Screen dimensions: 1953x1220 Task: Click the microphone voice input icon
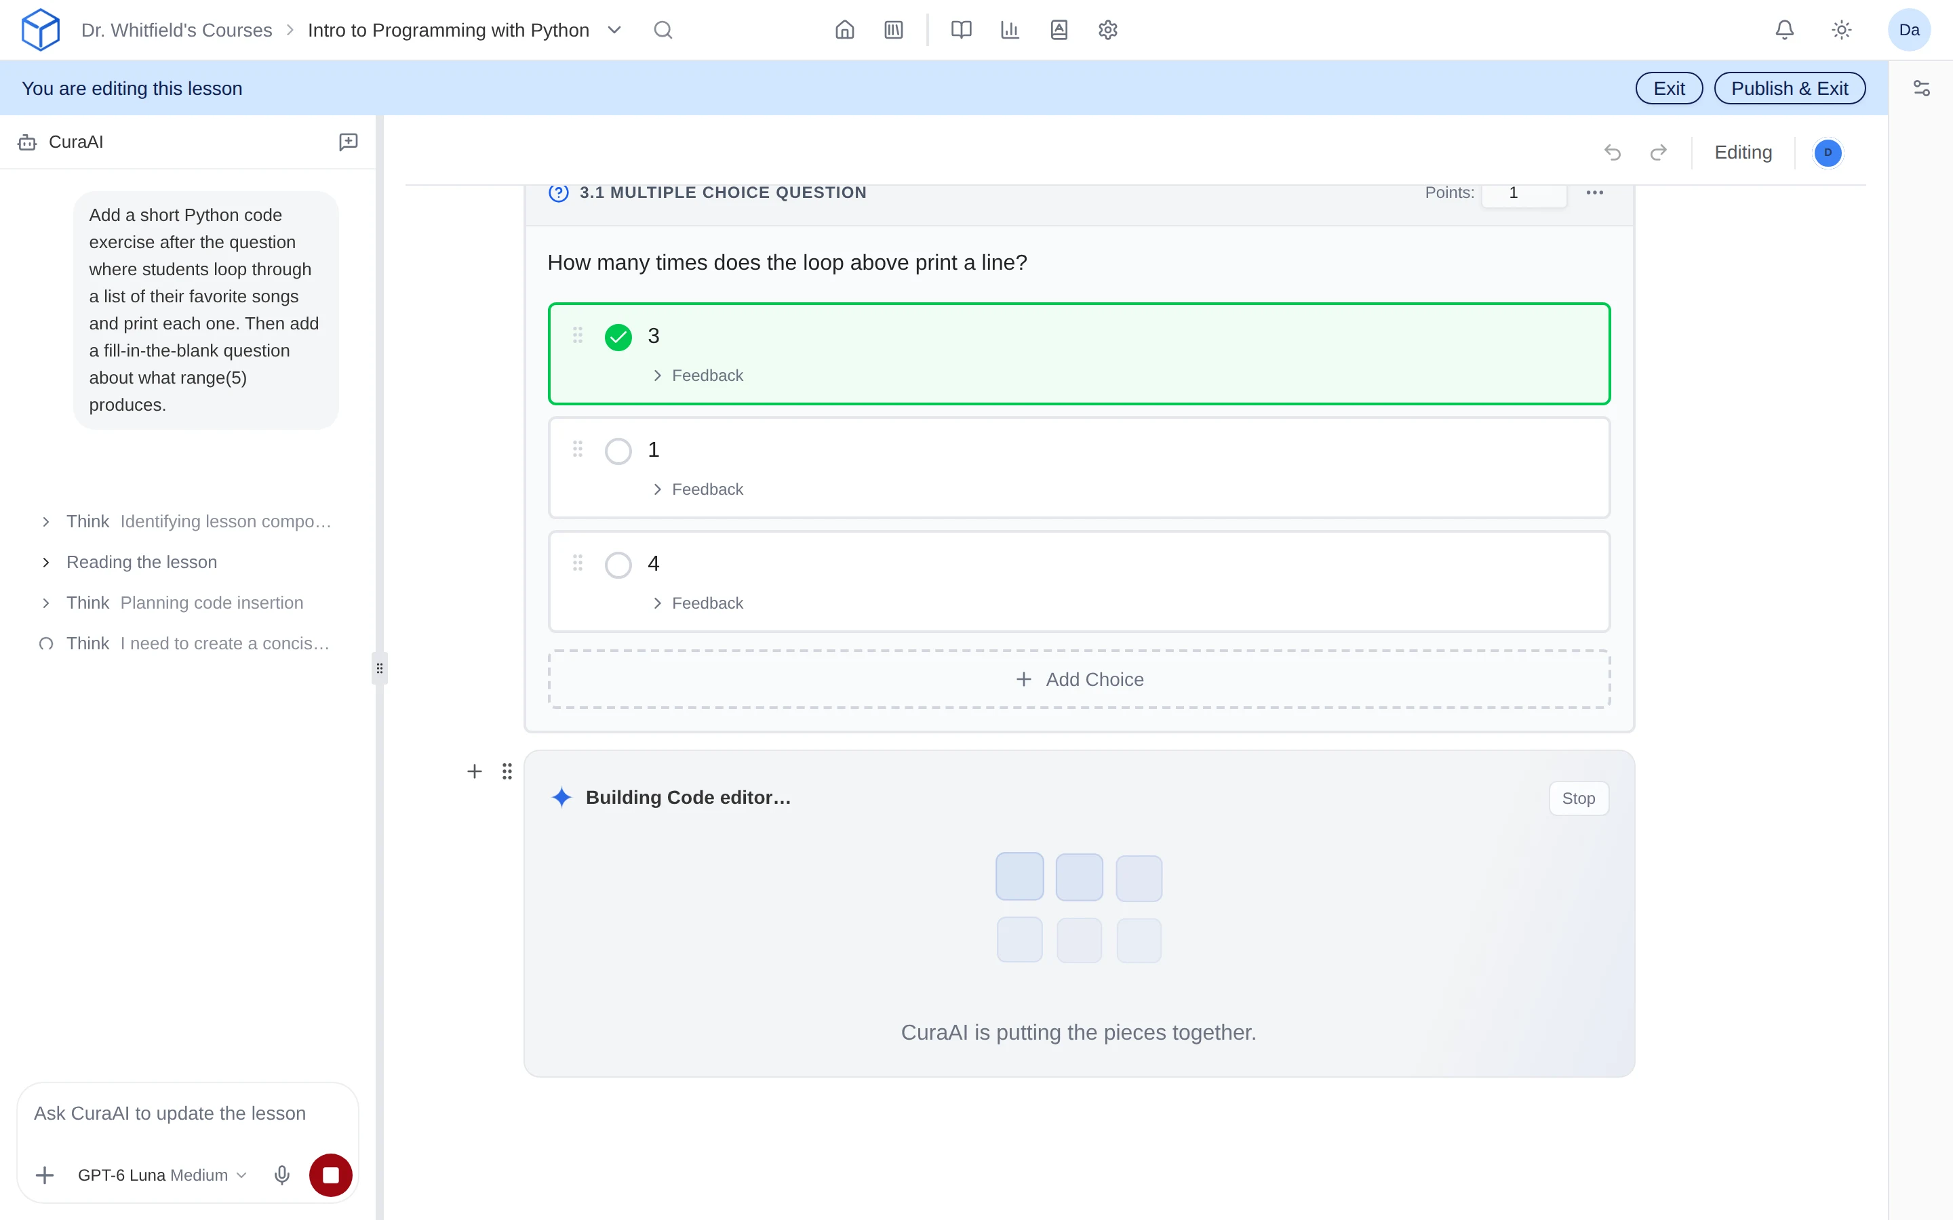pyautogui.click(x=281, y=1175)
